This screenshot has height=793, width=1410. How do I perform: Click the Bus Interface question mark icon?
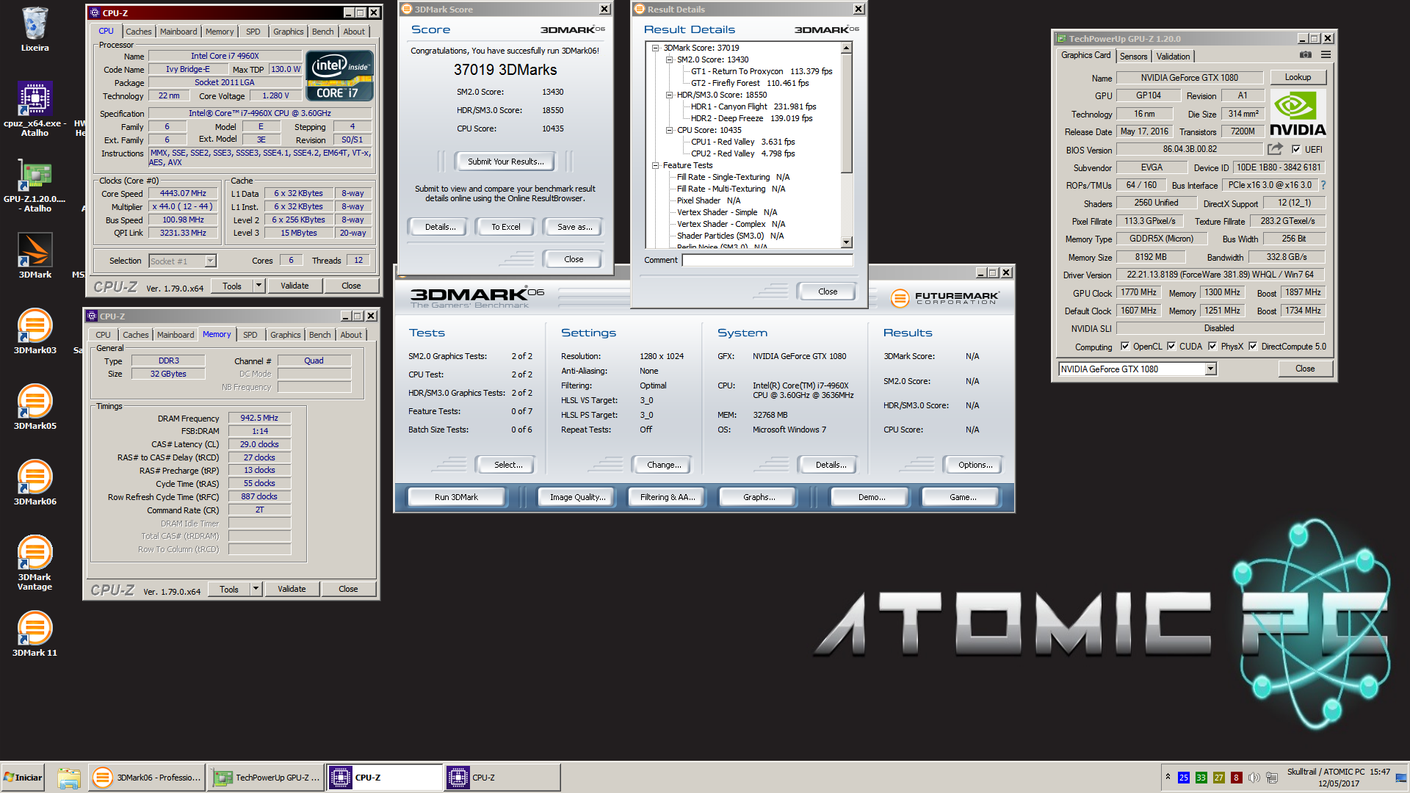[x=1323, y=185]
